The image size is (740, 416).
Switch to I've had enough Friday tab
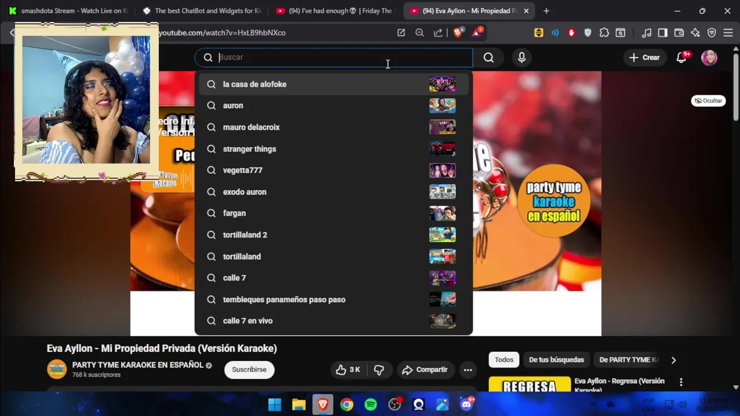point(335,11)
